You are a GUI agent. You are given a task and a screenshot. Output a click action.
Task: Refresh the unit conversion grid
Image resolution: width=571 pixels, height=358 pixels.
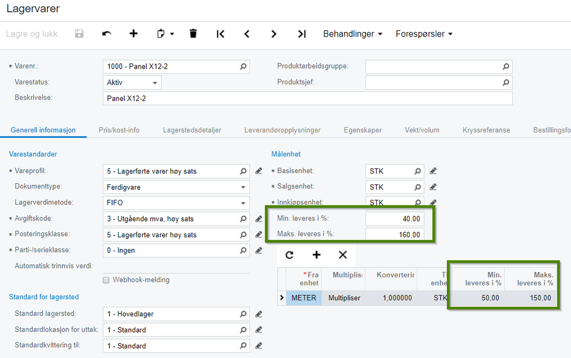(x=290, y=255)
